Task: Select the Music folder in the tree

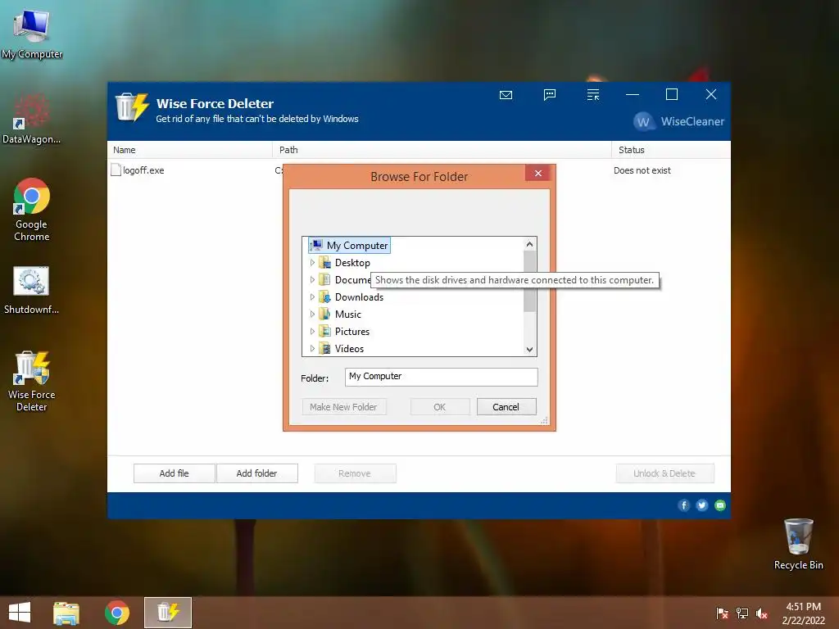Action: (x=347, y=314)
